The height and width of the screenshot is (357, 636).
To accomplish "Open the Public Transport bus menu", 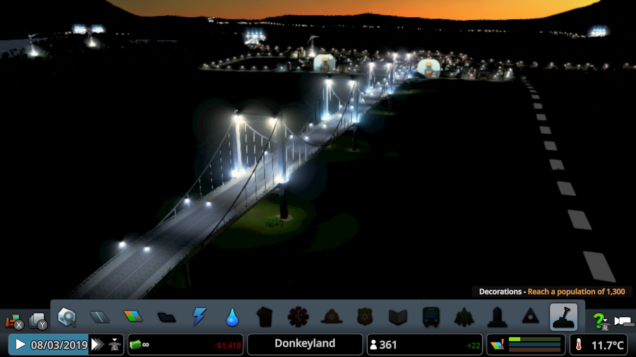I will [x=431, y=317].
